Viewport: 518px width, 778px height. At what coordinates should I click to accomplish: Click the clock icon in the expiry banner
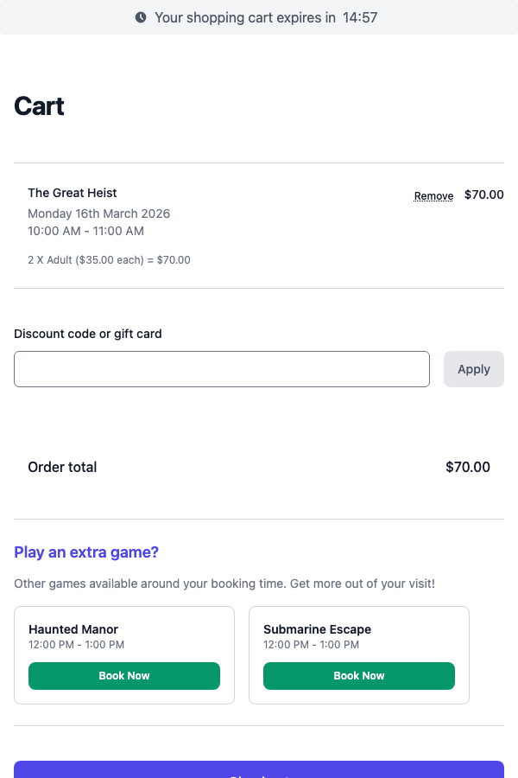pyautogui.click(x=139, y=17)
